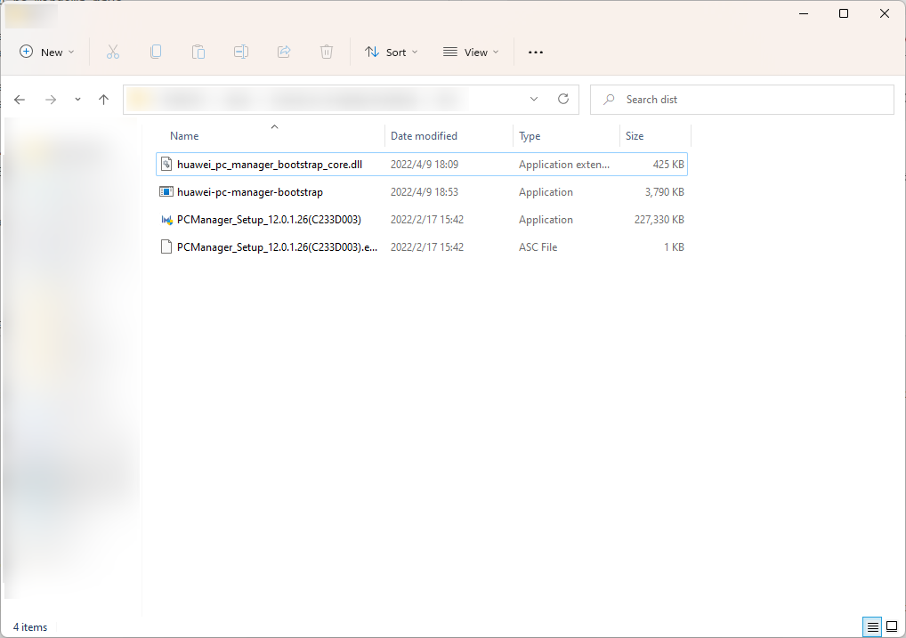Select PCManager_Setup_12.0.1.26(C233D003) application
The height and width of the screenshot is (638, 906).
[x=422, y=220]
